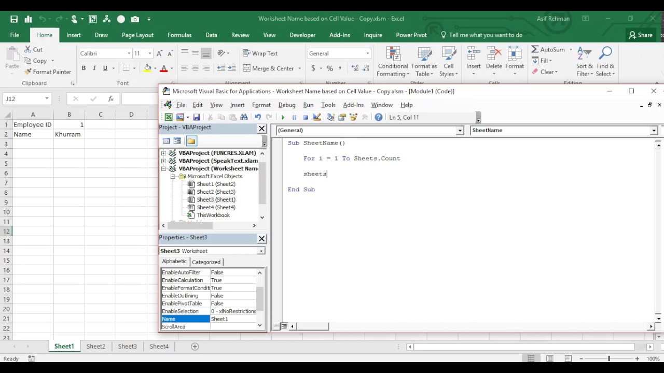Toggle Design Mode icon in VBA toolbar
Screen dimensions: 664x373
(317, 118)
